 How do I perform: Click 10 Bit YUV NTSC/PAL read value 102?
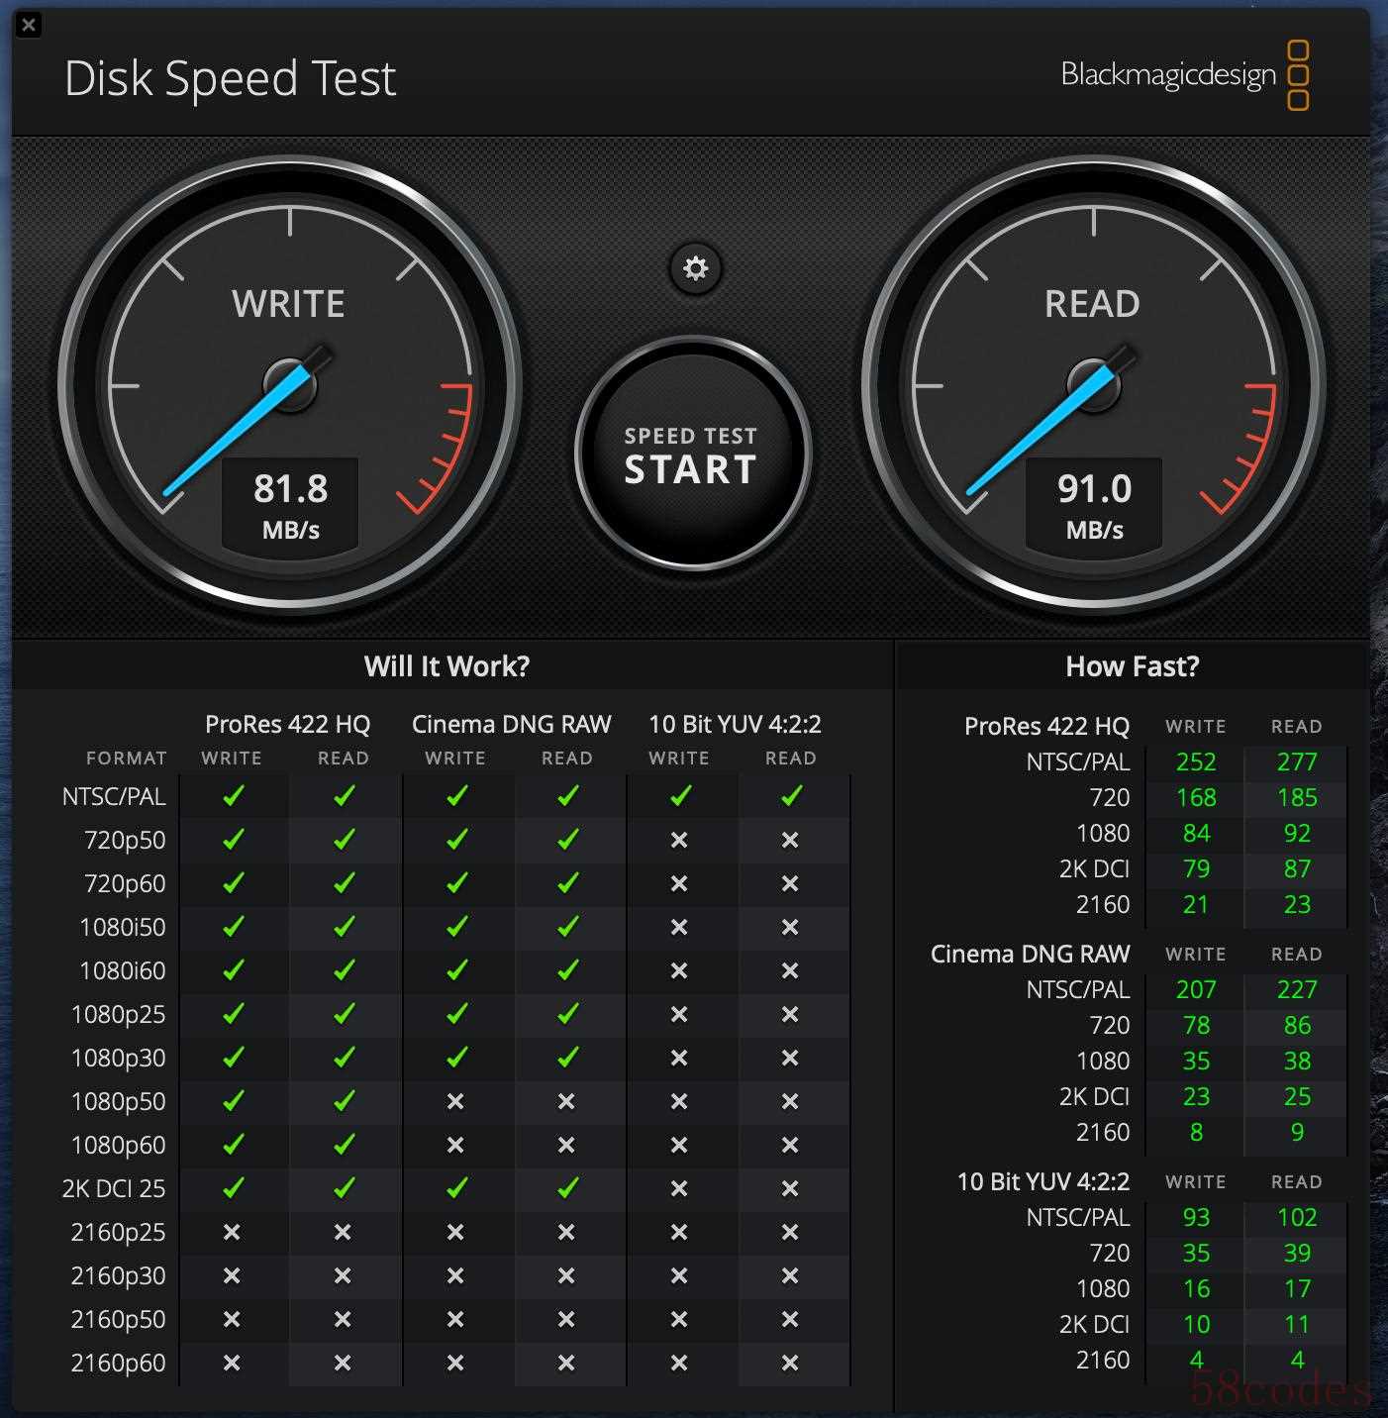[x=1297, y=1217]
